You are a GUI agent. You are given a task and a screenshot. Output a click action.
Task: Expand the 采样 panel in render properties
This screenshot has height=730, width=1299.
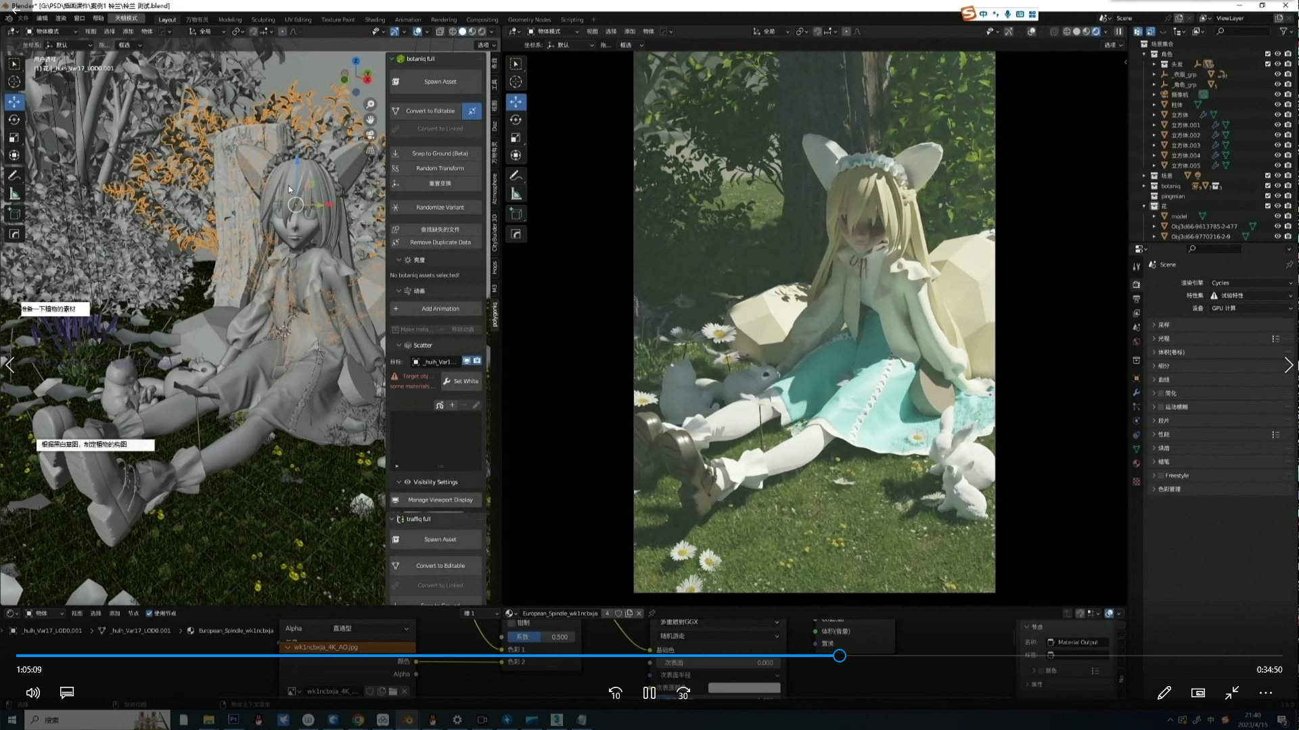coord(1154,324)
